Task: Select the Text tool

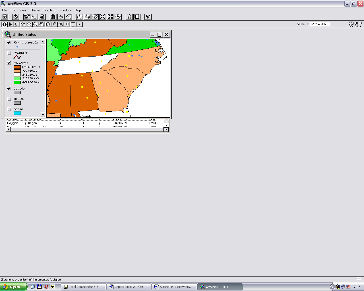Action: tap(73, 24)
